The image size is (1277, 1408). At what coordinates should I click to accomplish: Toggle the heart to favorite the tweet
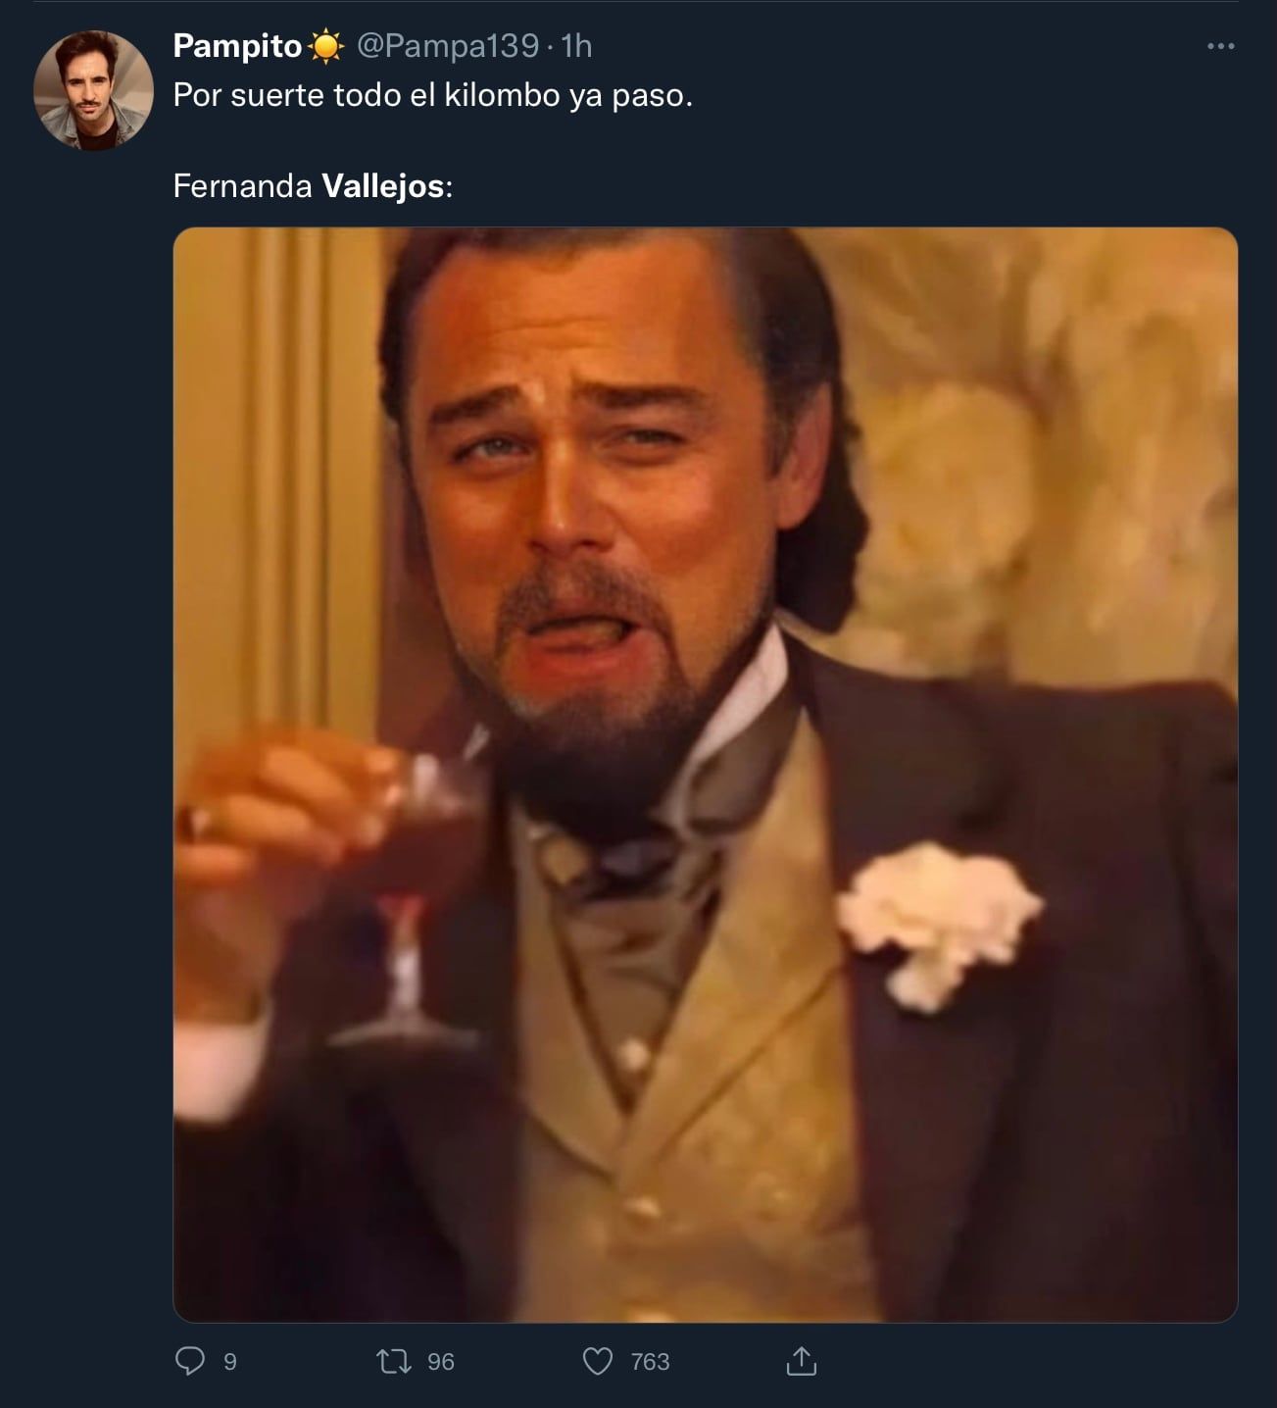pyautogui.click(x=599, y=1361)
